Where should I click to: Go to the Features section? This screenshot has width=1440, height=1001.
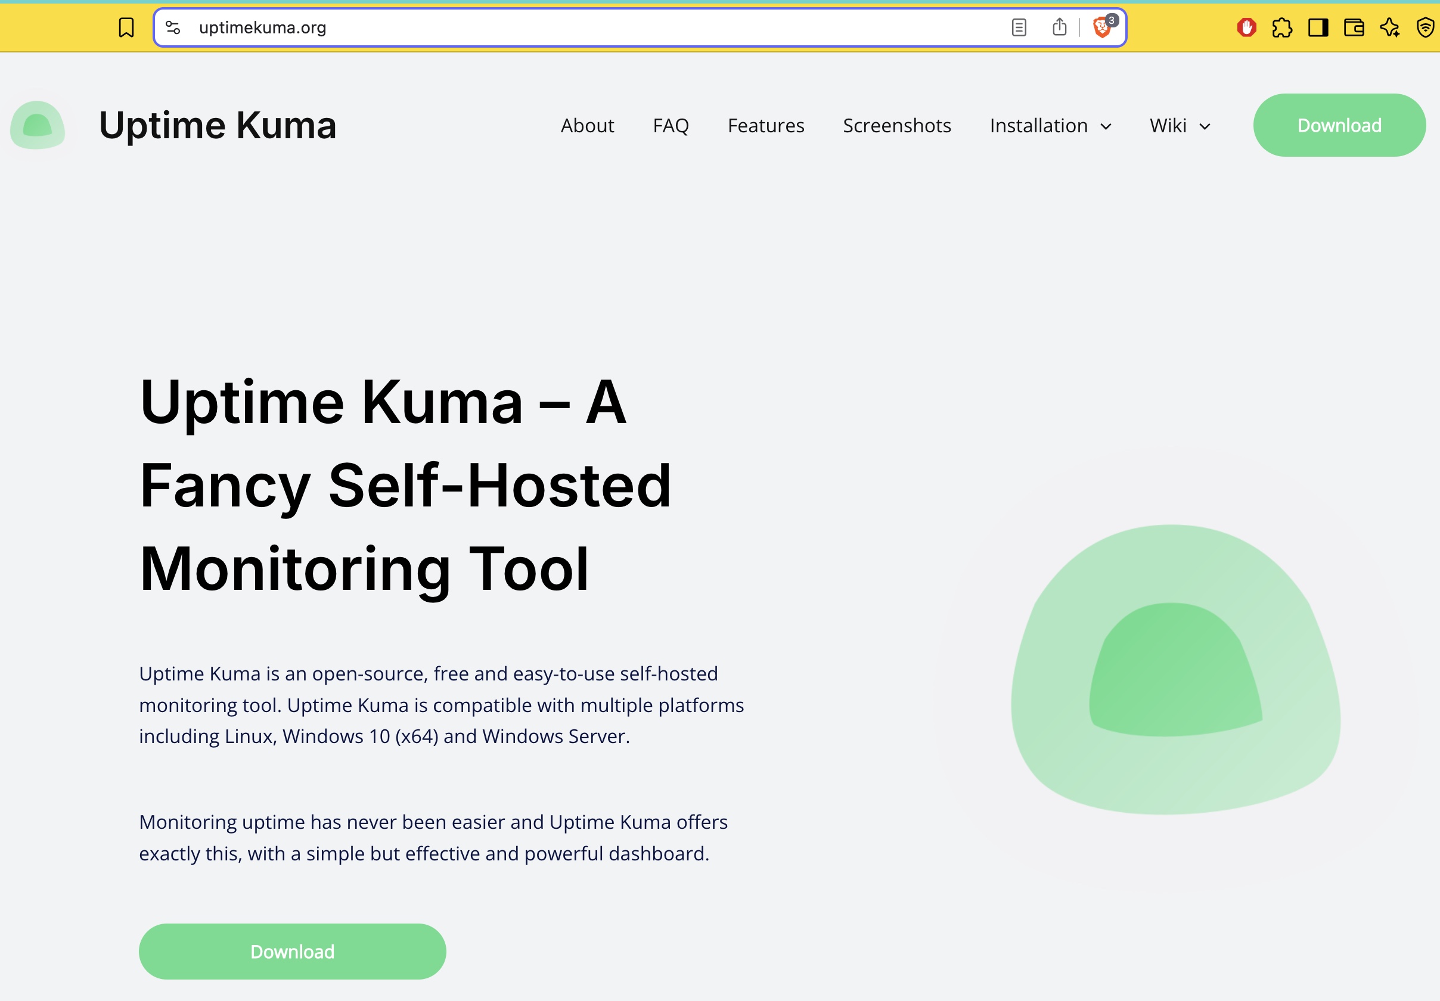(766, 125)
